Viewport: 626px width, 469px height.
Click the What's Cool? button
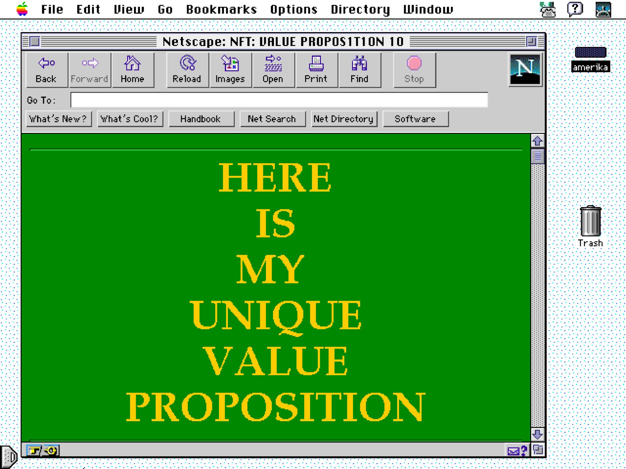coord(130,119)
